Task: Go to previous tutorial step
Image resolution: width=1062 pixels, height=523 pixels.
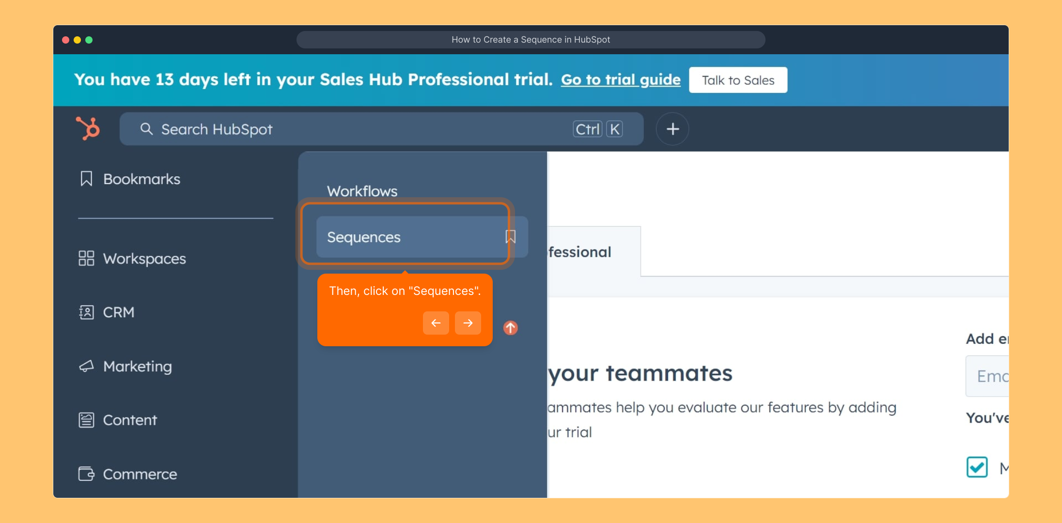Action: point(436,323)
